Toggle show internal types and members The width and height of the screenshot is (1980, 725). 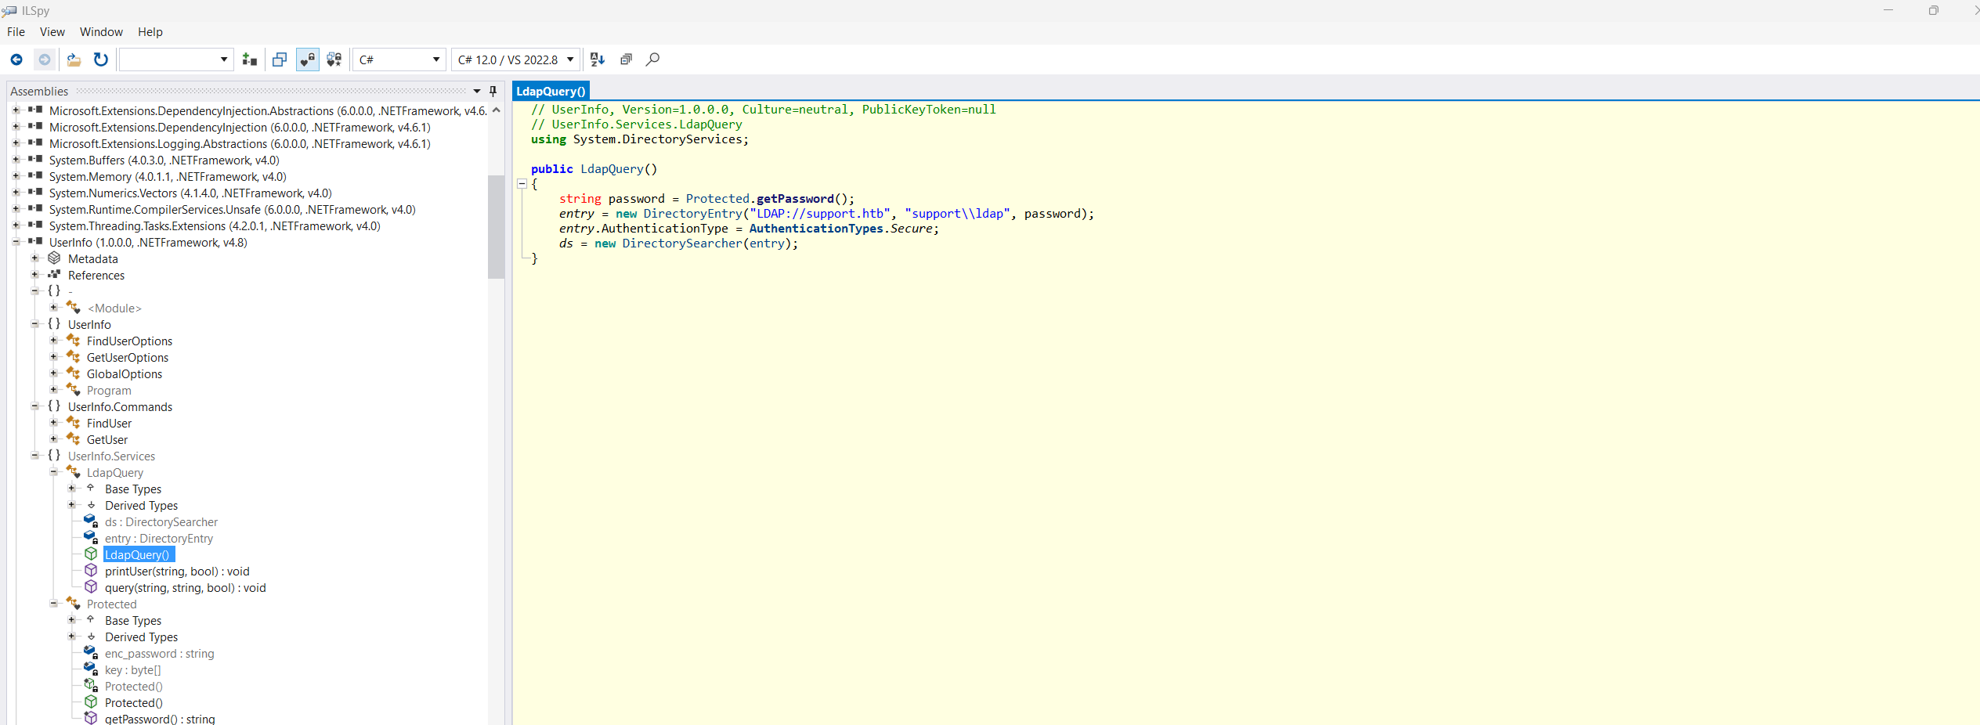[308, 60]
